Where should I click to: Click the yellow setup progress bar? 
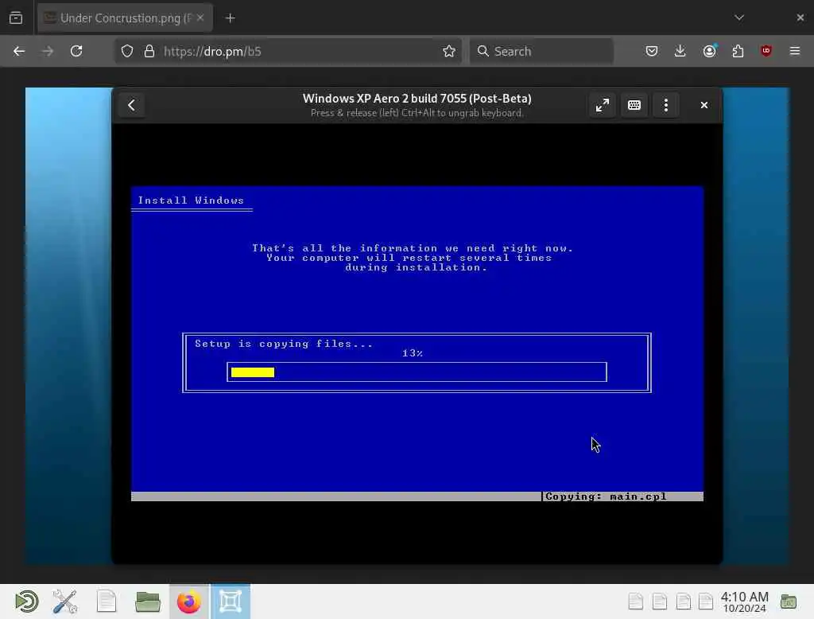(253, 372)
